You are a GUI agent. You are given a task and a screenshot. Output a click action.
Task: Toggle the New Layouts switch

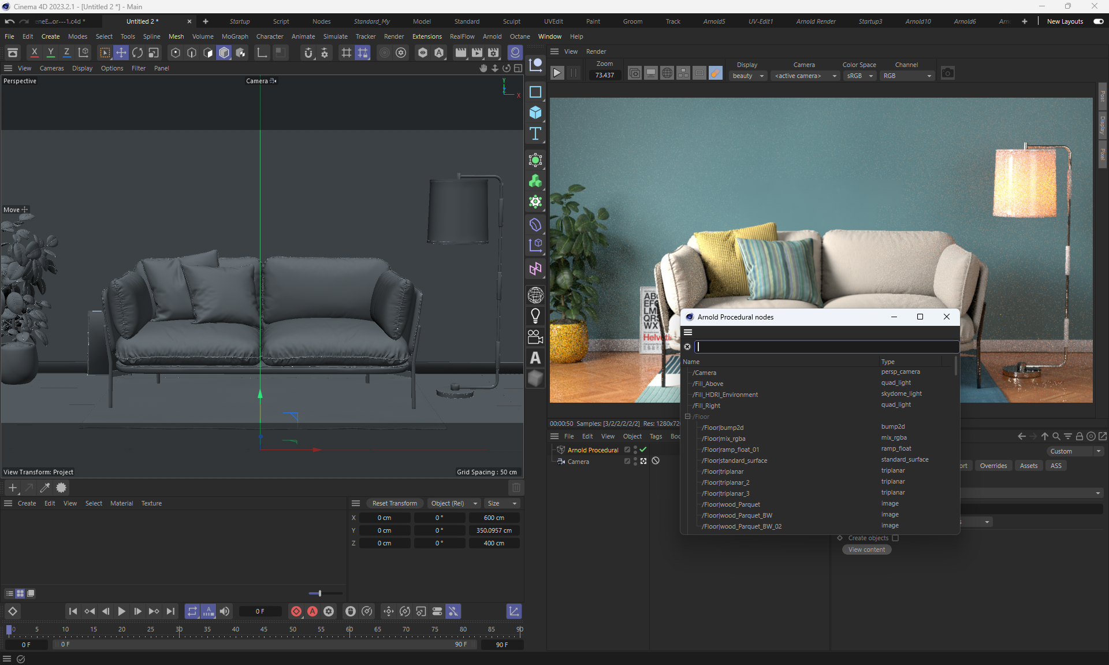point(1098,21)
